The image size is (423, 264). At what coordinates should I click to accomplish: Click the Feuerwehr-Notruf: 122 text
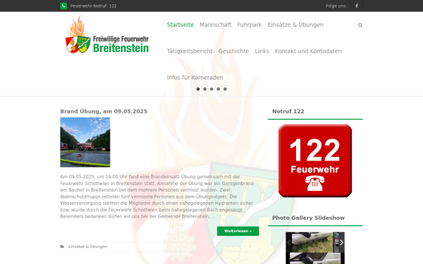93,6
